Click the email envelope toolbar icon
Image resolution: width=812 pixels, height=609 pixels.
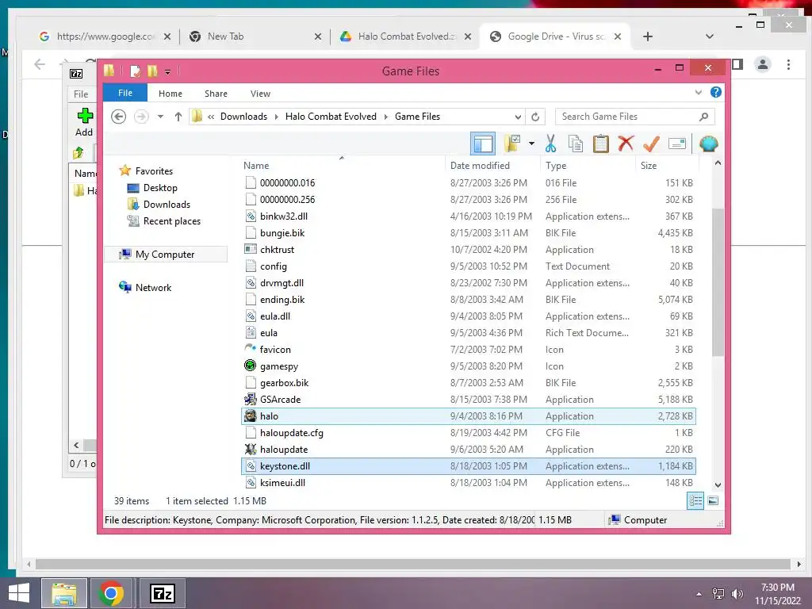[x=677, y=144]
